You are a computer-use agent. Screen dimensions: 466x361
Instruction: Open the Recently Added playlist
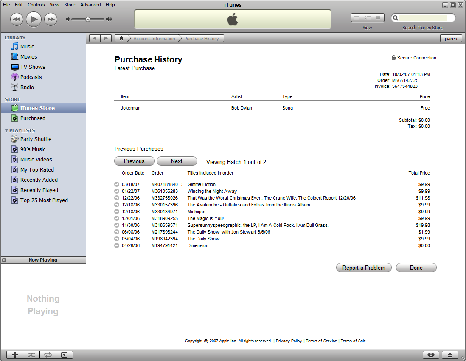pyautogui.click(x=34, y=180)
